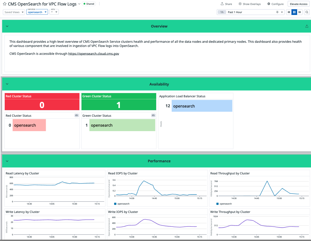This screenshot has width=311, height=241.
Task: Click Read Throughput by Cluster title
Action: (230, 173)
